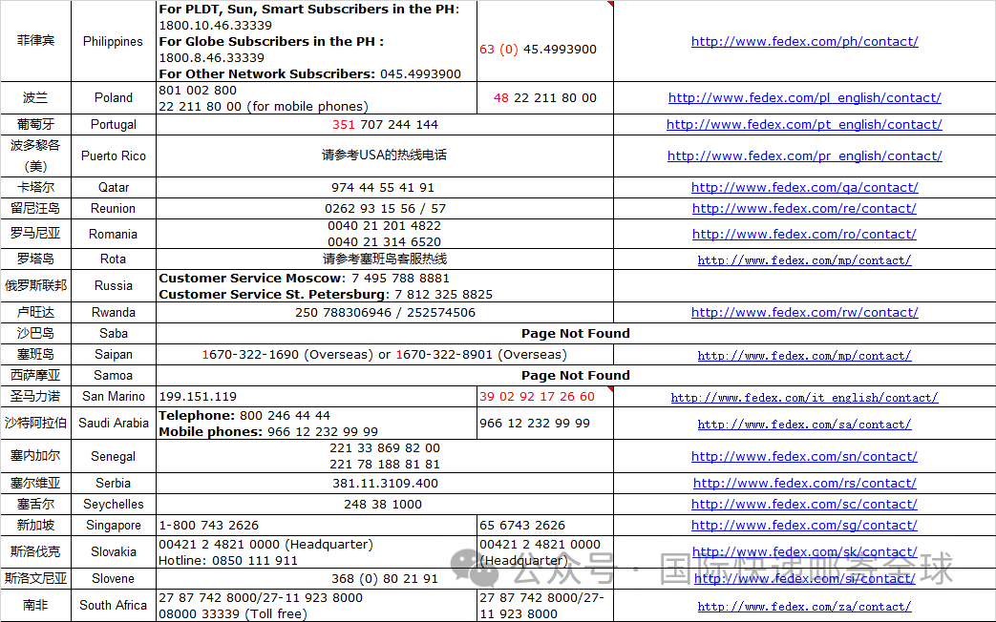
Task: Click the Slovene number "368 (0) 80 21 91"
Action: (384, 578)
